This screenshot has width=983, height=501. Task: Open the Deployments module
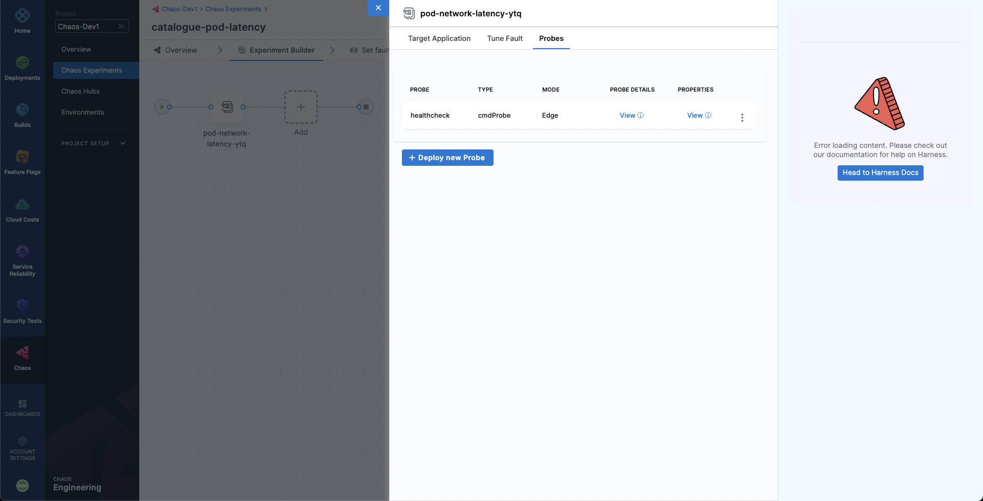(x=22, y=68)
